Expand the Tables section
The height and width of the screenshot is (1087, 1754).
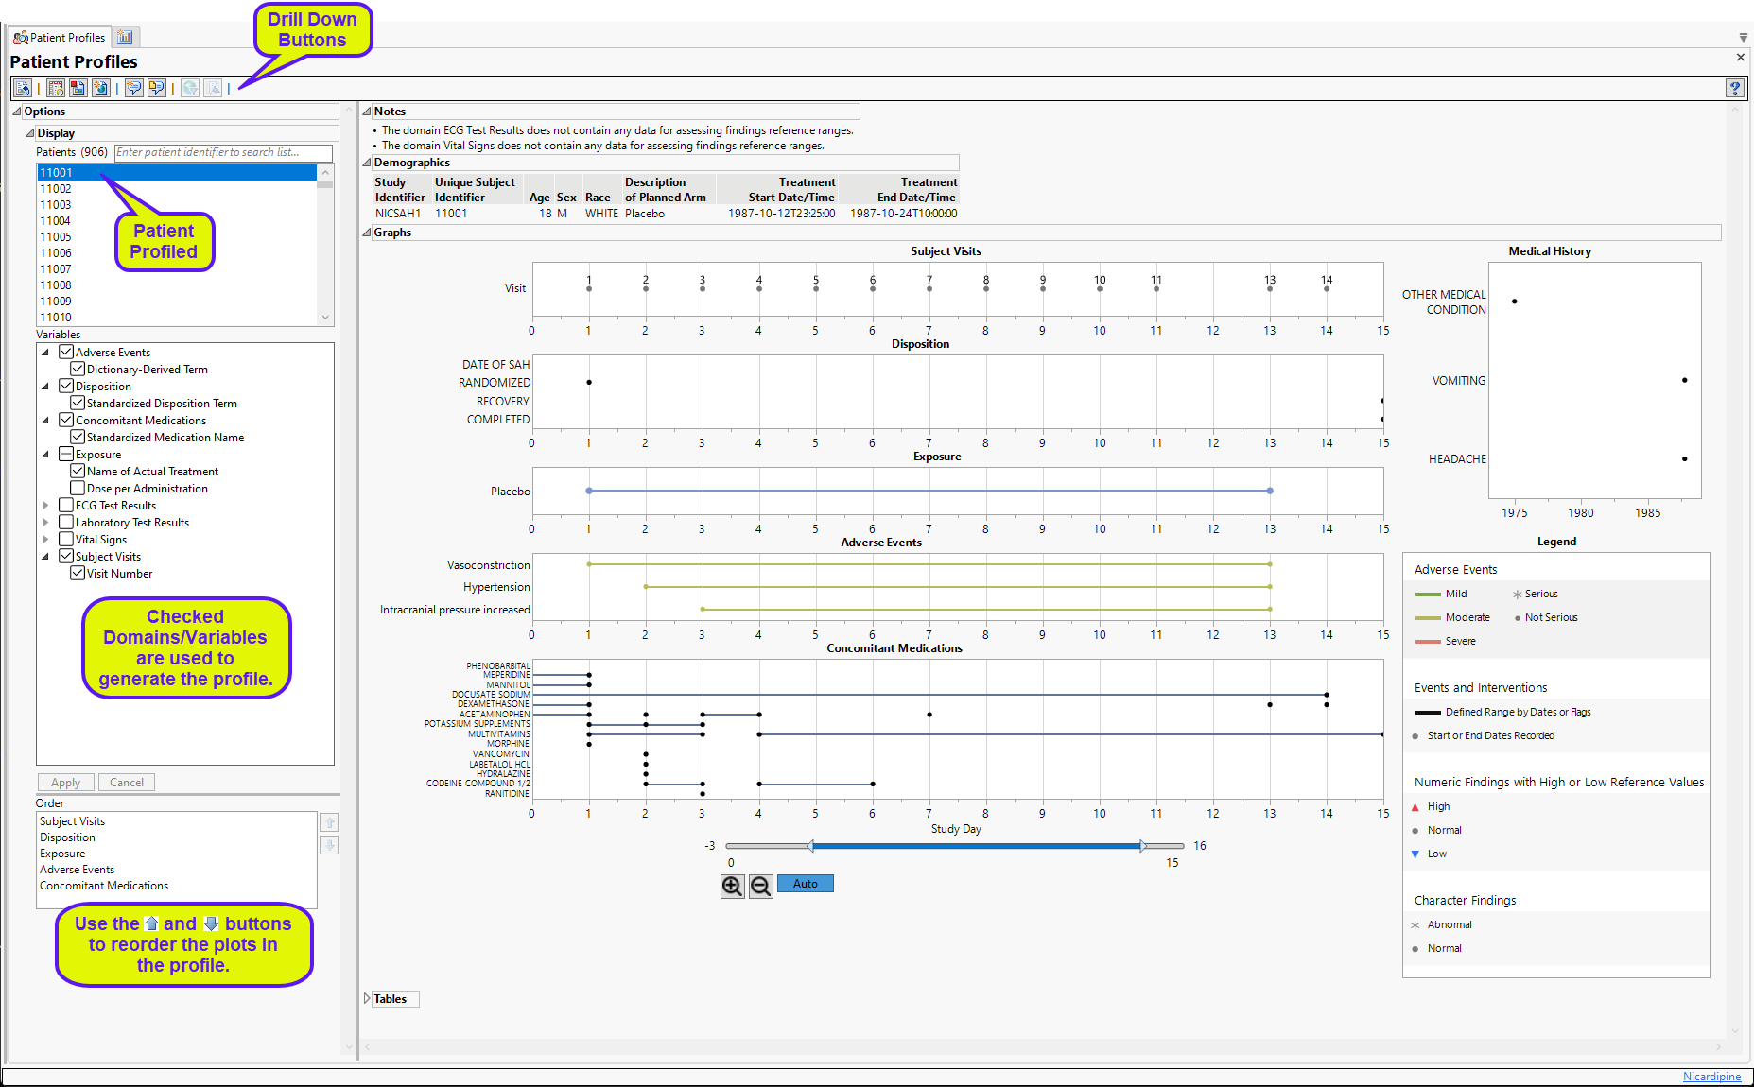point(368,999)
